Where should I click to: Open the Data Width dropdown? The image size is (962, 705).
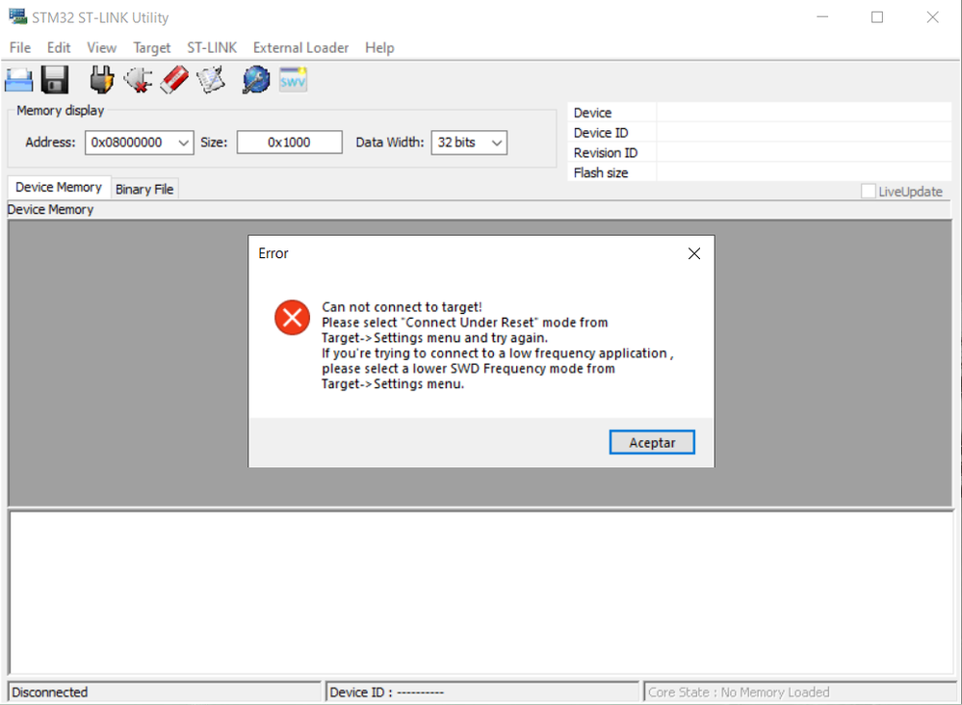(x=497, y=143)
